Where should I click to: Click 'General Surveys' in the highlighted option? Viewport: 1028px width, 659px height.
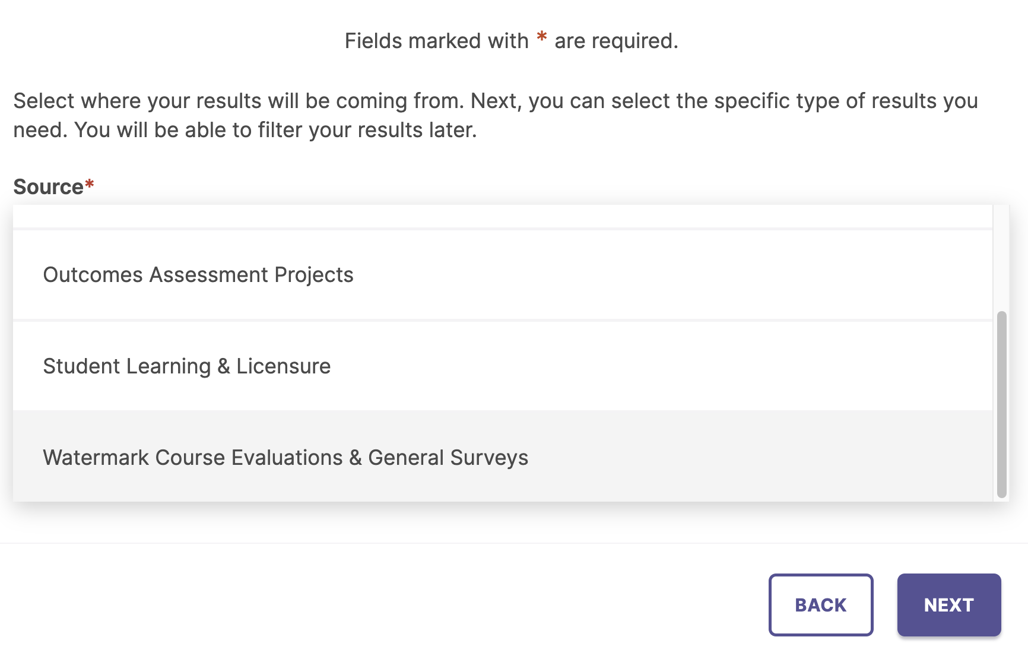tap(448, 458)
